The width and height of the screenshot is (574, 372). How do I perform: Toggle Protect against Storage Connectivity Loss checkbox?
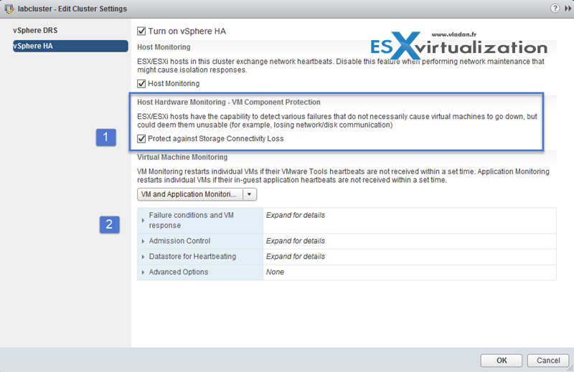[x=141, y=138]
